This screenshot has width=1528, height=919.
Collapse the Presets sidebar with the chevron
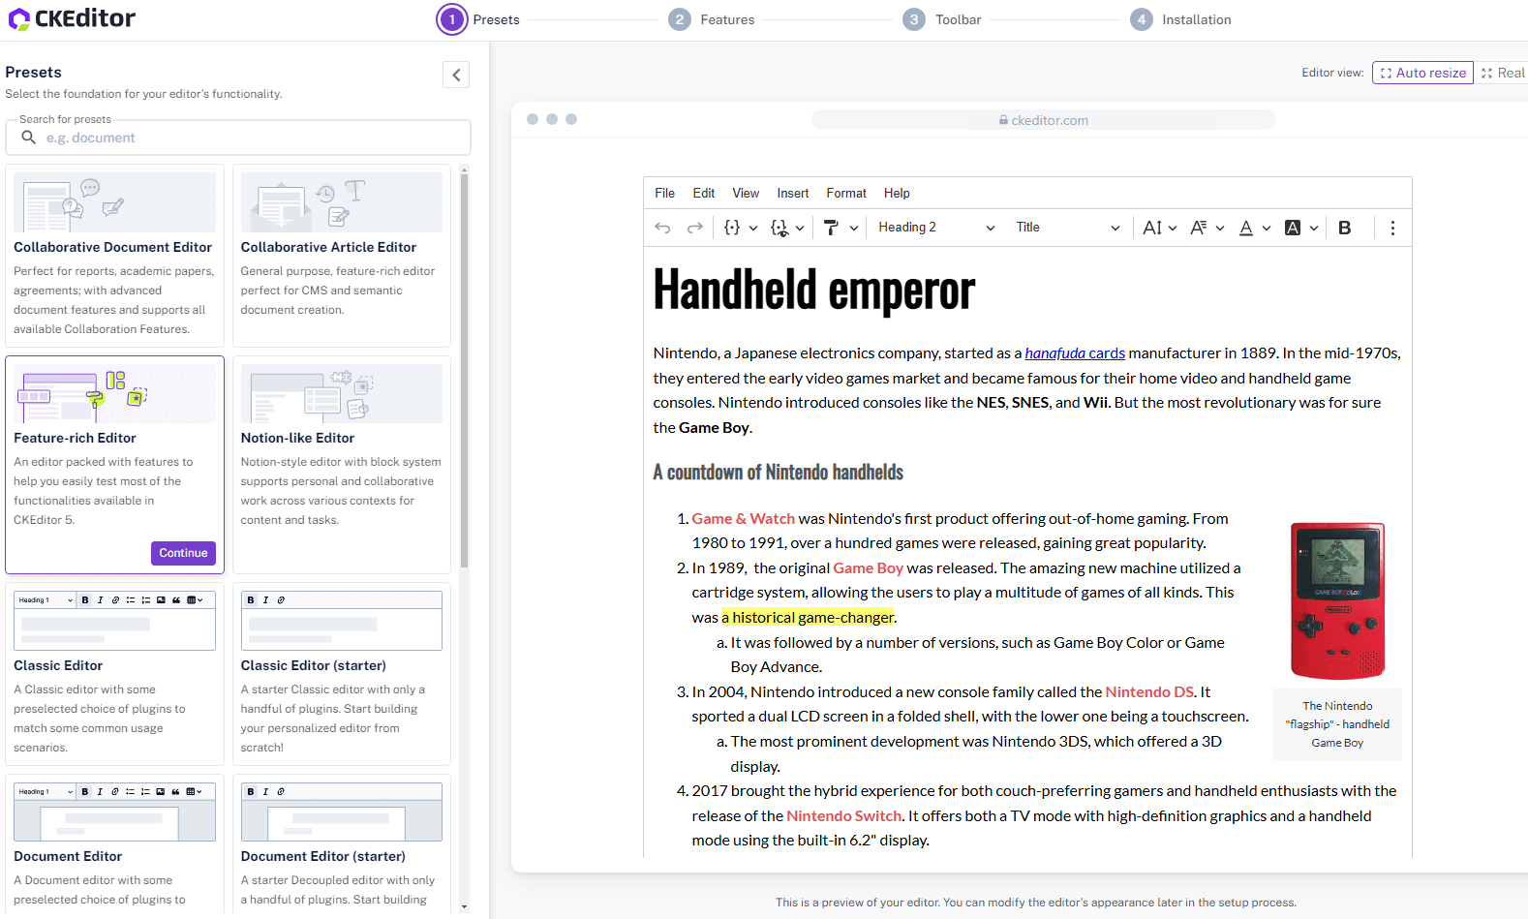click(456, 75)
